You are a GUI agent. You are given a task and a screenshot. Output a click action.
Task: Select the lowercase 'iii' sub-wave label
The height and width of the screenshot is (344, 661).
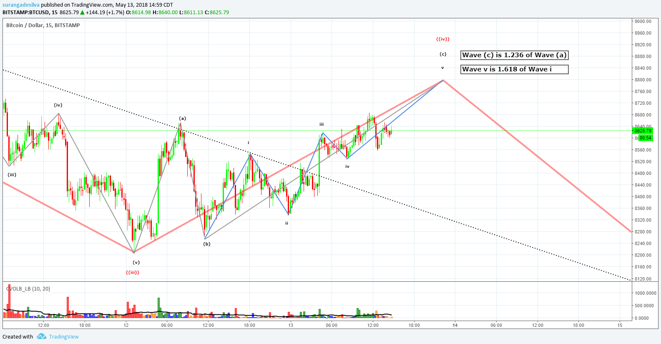(x=322, y=124)
